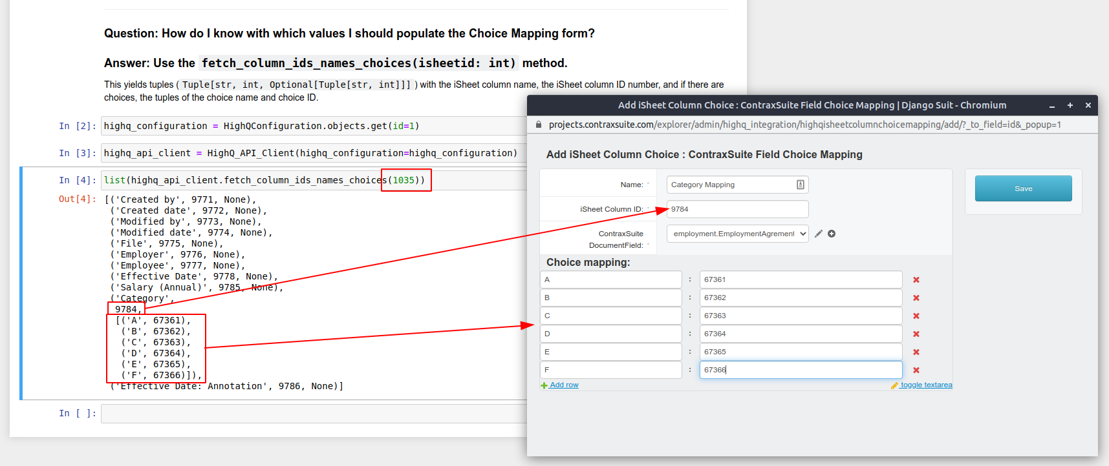The height and width of the screenshot is (466, 1109).
Task: Click the choice key field containing B
Action: [611, 298]
